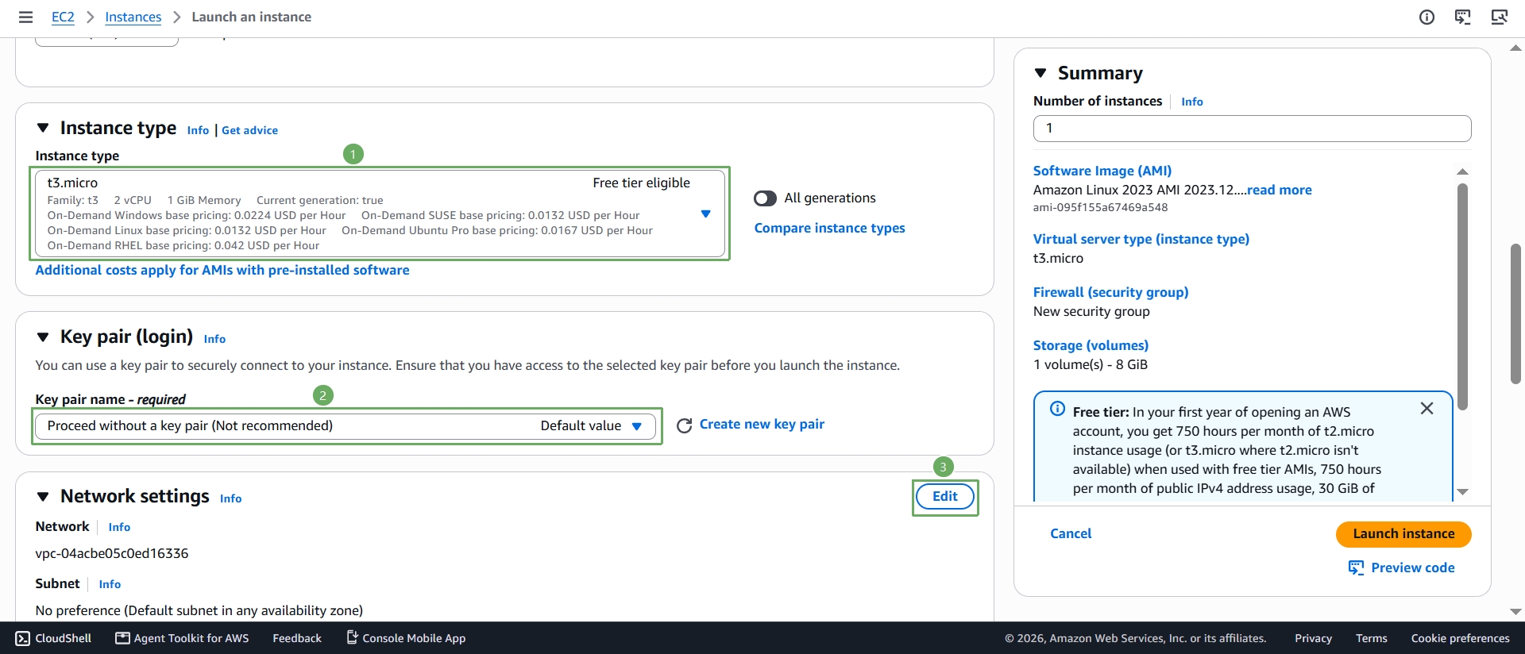Click Info beside Number of instances
The width and height of the screenshot is (1525, 654).
pos(1191,102)
